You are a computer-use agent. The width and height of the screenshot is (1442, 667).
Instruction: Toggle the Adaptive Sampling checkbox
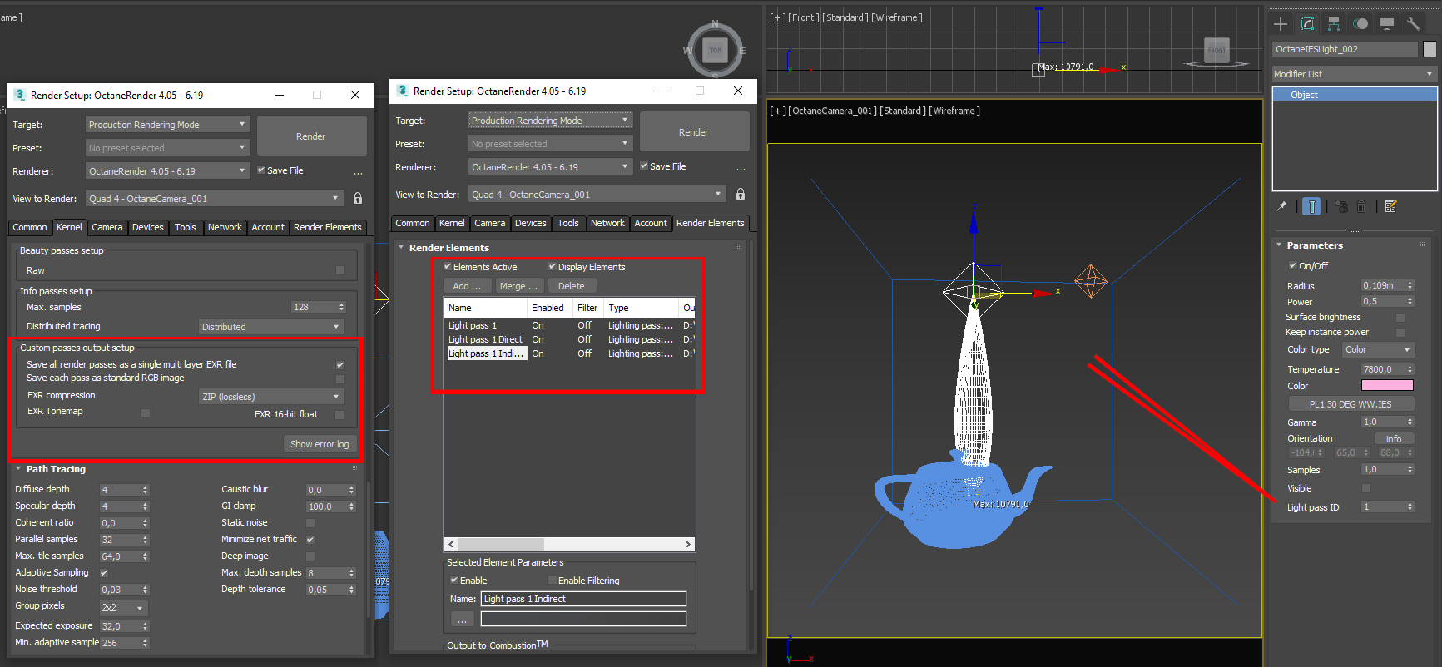(104, 573)
